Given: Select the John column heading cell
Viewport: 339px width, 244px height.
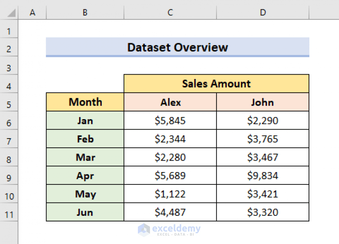Looking at the screenshot, I should (263, 102).
